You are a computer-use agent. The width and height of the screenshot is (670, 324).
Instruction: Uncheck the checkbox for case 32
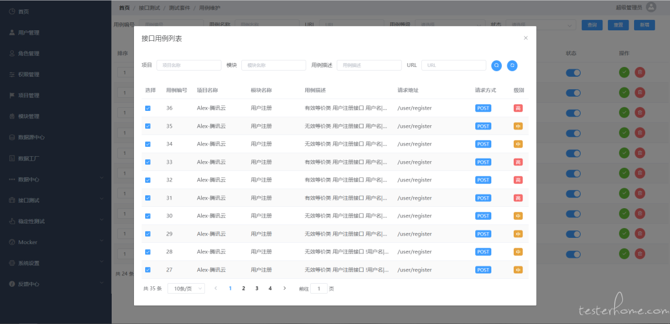coord(148,180)
